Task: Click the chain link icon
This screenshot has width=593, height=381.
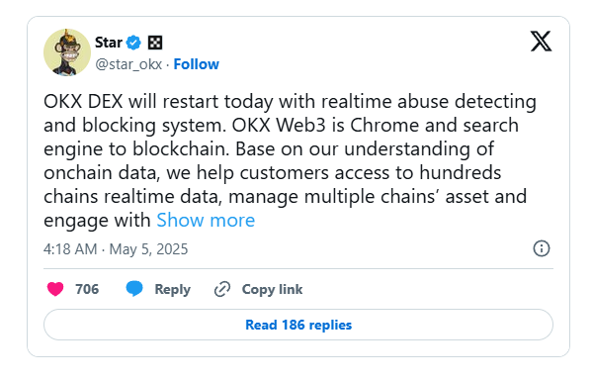Action: pos(222,289)
